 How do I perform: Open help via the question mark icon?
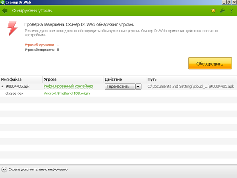pos(231,10)
